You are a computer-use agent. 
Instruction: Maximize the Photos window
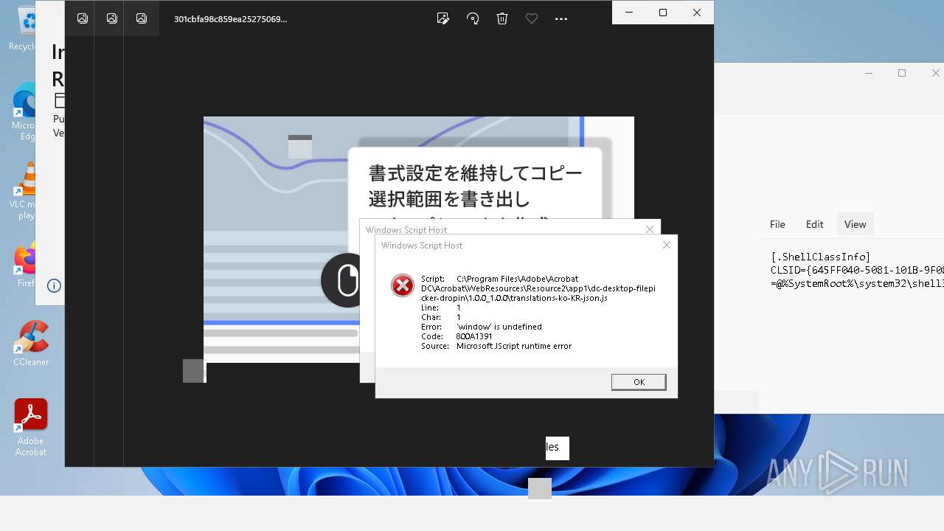tap(662, 13)
